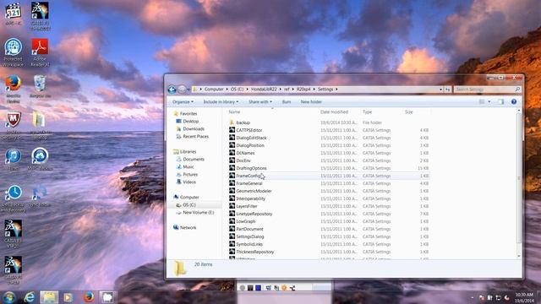Toggle the preview pane icon in Explorer toolbar
This screenshot has width=541, height=304.
tap(500, 101)
